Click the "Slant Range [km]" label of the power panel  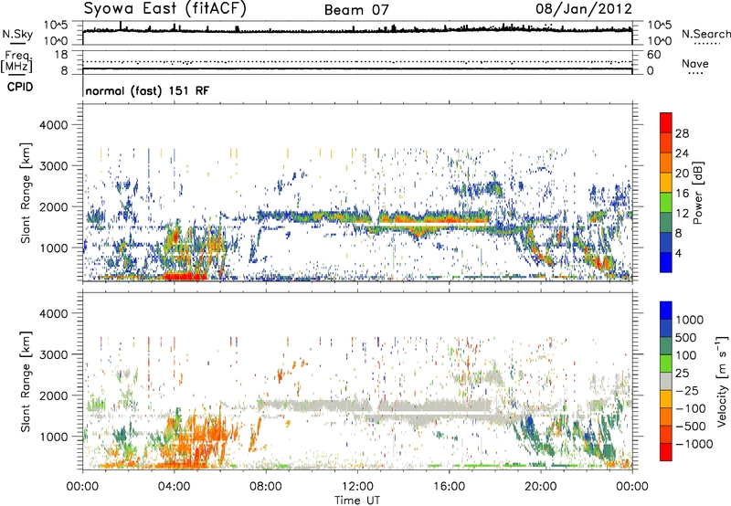pos(26,193)
